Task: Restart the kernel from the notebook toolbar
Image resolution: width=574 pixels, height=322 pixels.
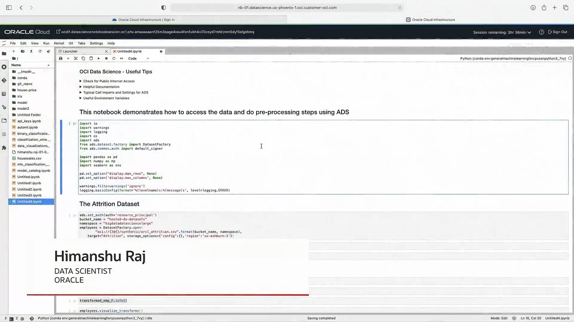Action: click(114, 59)
